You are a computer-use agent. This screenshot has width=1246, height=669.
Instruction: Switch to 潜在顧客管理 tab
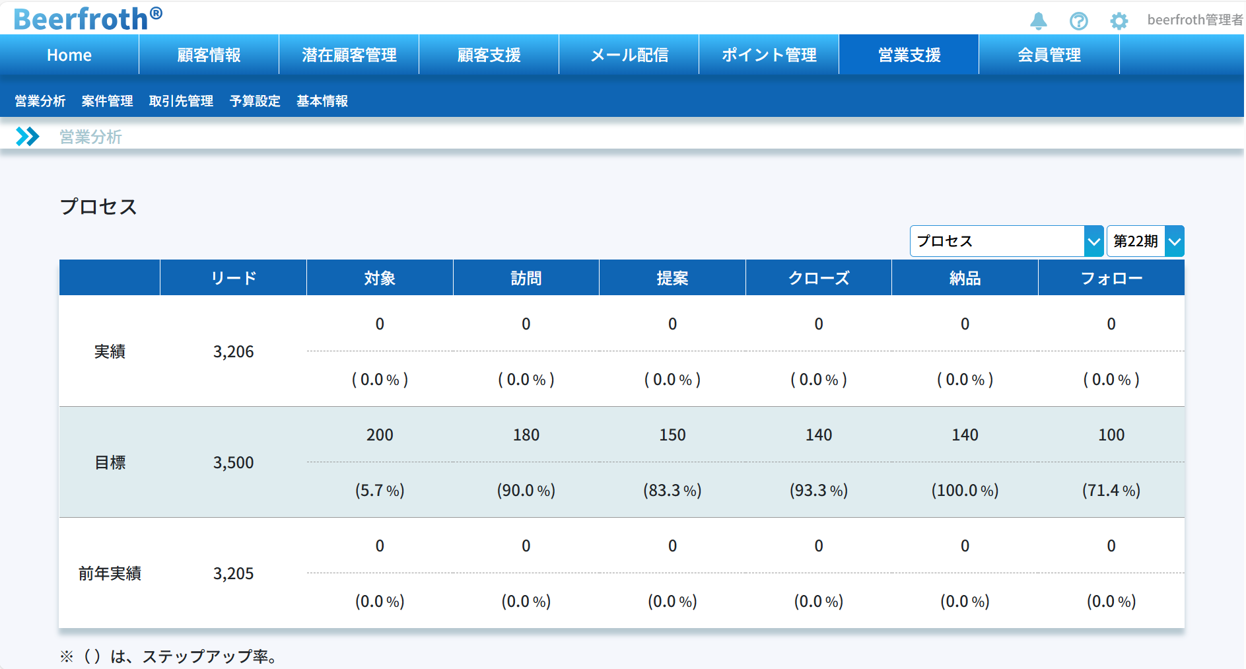(349, 55)
